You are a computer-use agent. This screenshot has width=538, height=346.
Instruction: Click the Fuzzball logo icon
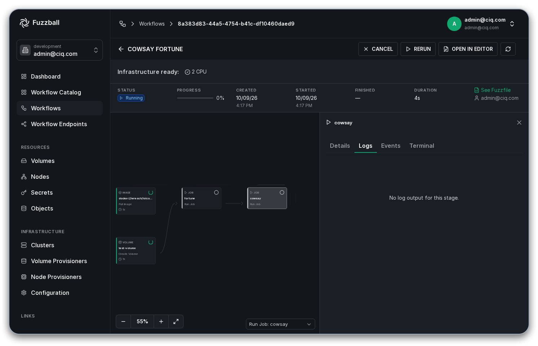(24, 23)
